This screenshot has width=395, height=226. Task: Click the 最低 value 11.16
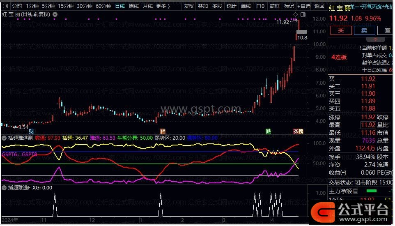tap(368, 133)
